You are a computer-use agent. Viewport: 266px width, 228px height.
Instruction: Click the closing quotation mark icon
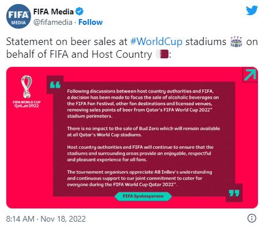click(x=234, y=193)
